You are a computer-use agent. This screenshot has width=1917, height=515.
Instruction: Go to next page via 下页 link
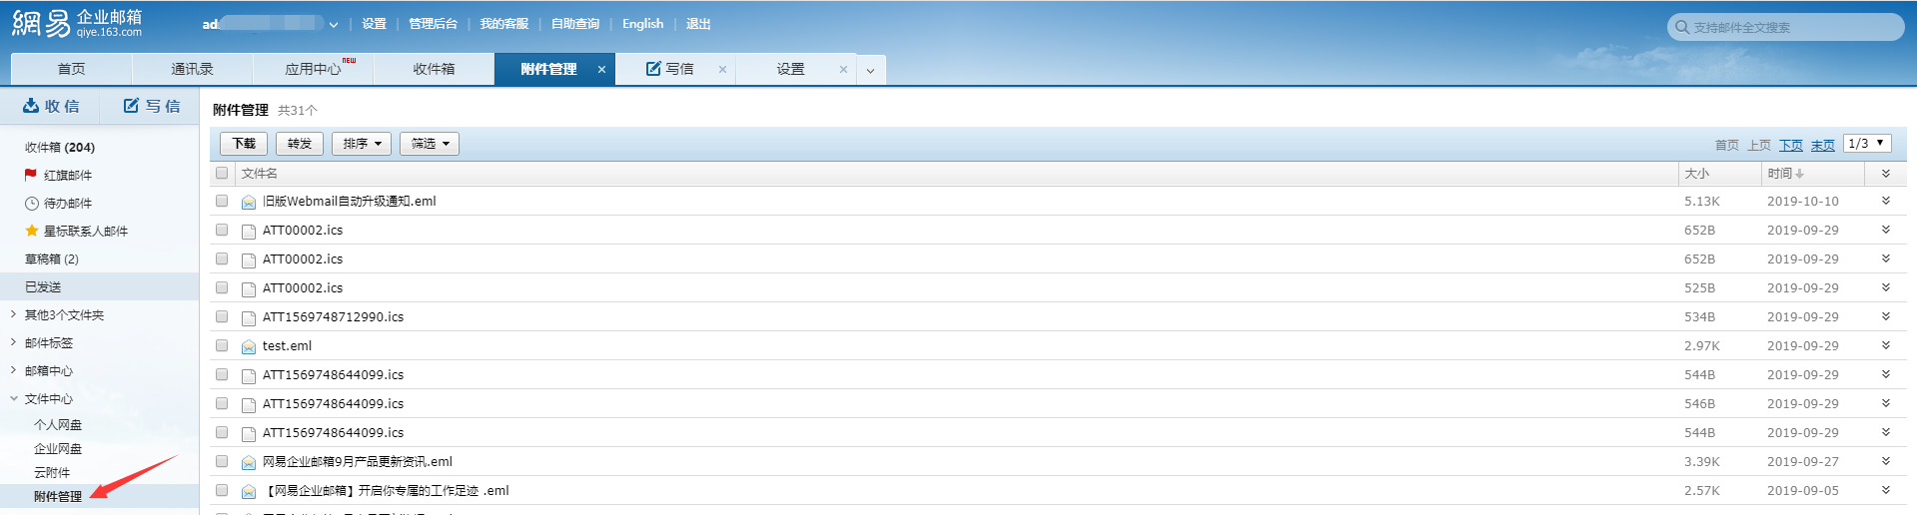tap(1790, 146)
